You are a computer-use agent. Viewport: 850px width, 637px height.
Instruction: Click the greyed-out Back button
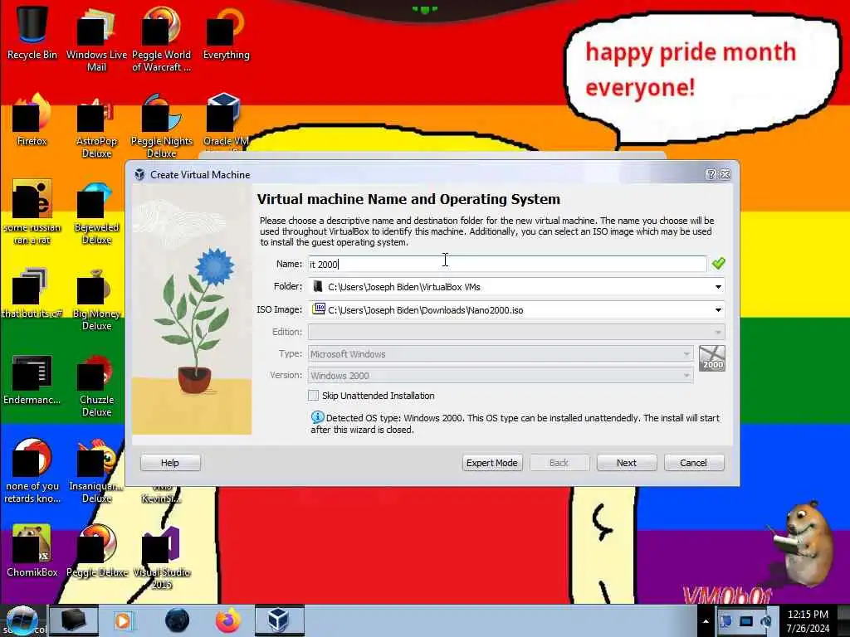[x=559, y=463]
